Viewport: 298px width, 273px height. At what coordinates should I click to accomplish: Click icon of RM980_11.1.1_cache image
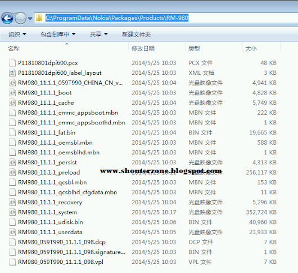tap(12, 102)
